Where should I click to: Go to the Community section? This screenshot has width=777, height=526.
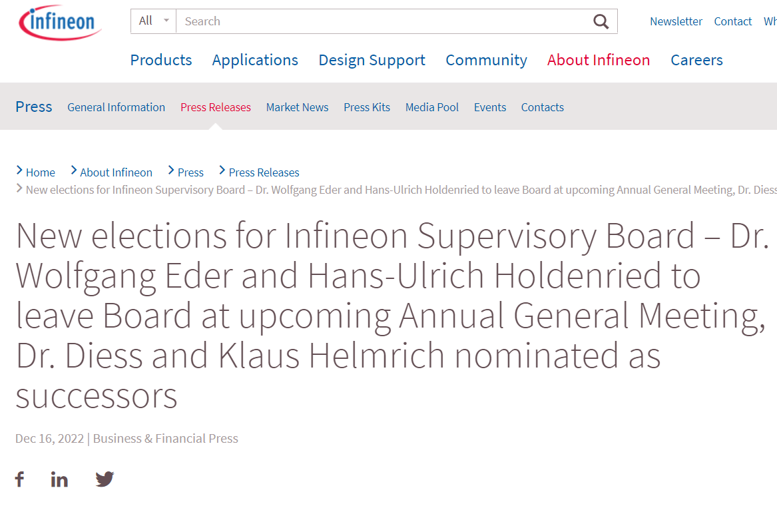[486, 60]
